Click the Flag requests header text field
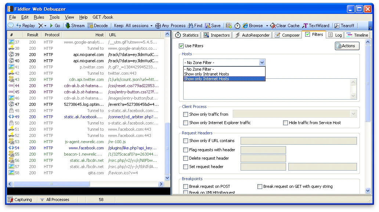 (263, 150)
